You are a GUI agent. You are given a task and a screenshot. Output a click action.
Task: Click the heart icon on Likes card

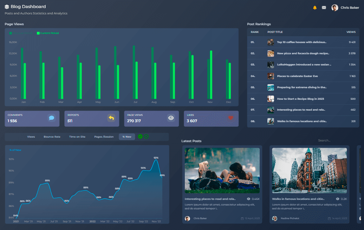[x=231, y=119]
